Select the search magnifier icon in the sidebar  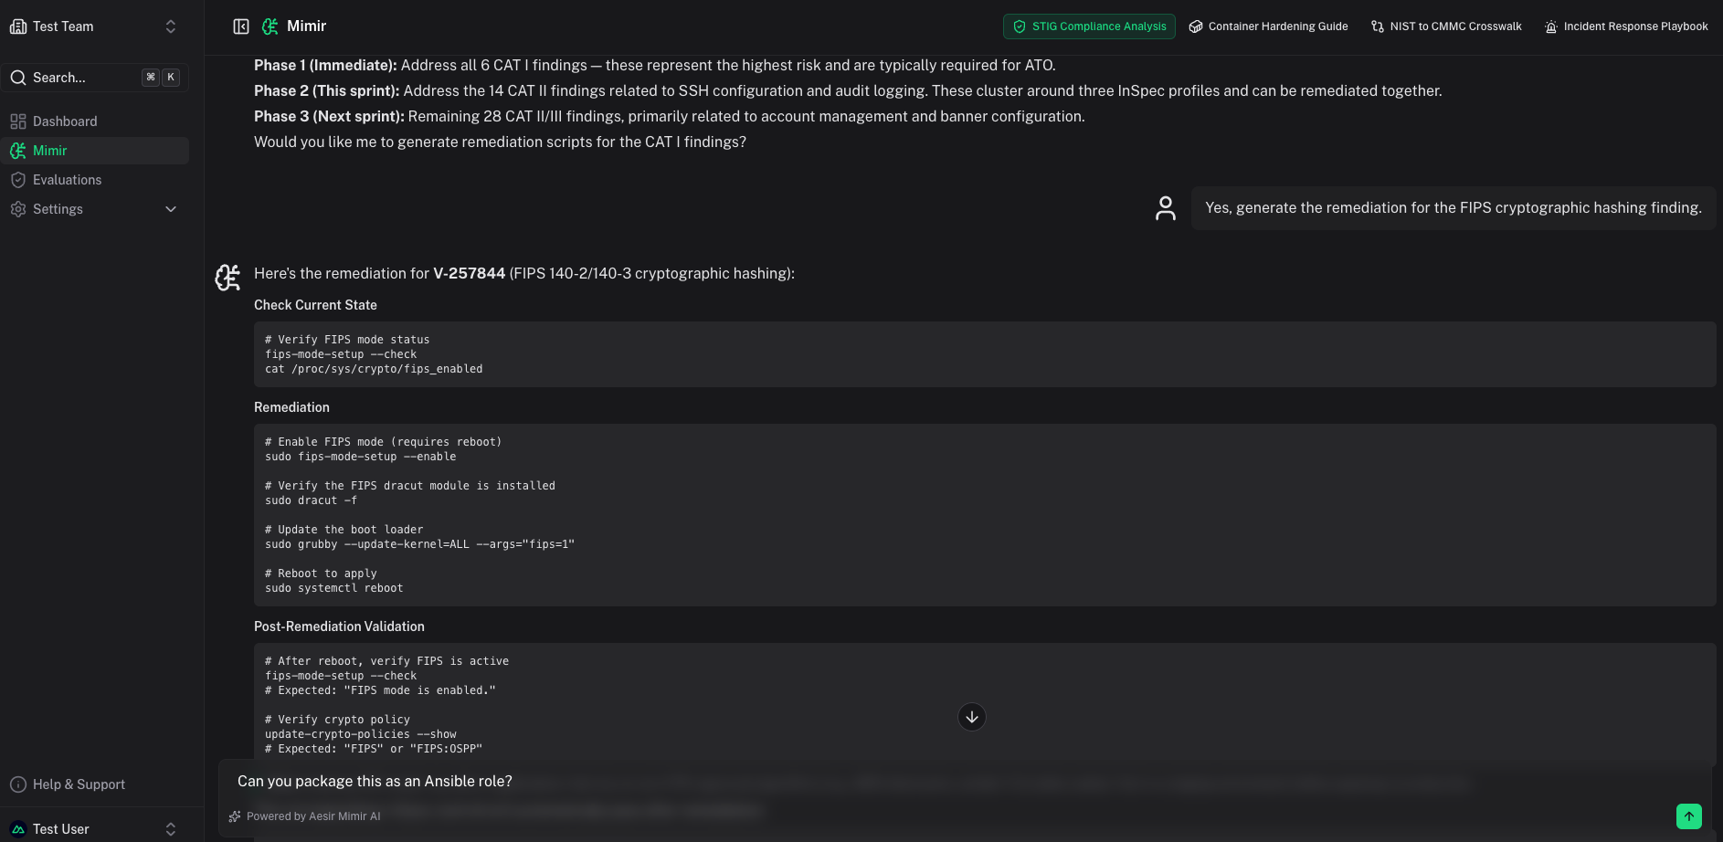click(x=18, y=77)
